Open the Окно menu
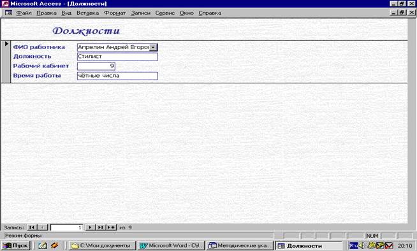 [187, 13]
